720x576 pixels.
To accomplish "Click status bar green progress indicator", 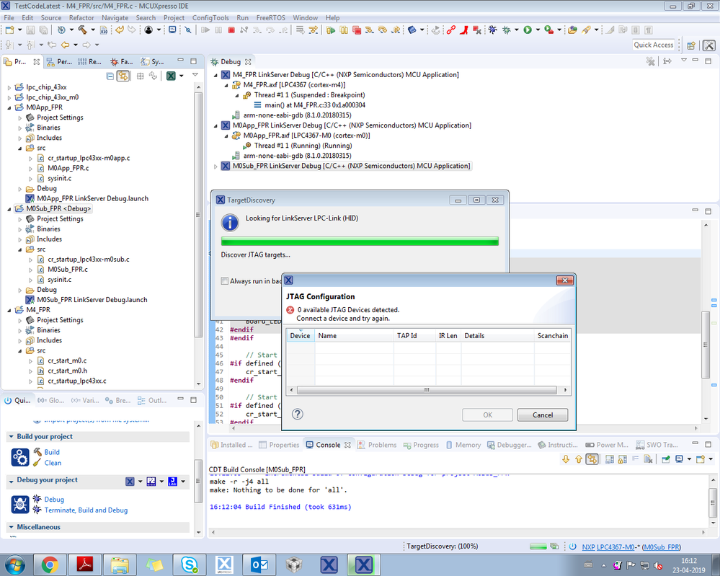I will (538, 546).
